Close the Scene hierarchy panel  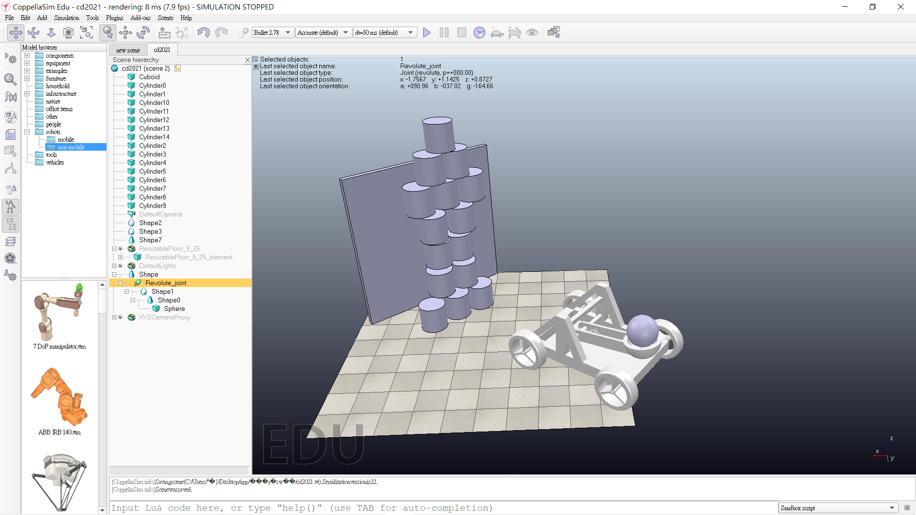247,60
